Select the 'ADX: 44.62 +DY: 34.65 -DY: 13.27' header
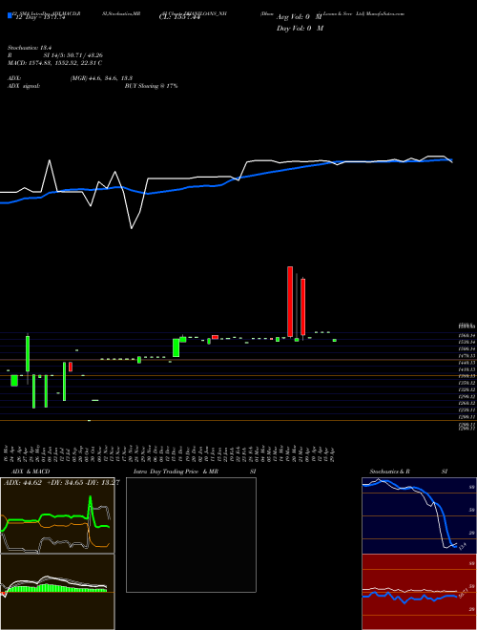Screen dimensions: 477x630 [61, 483]
